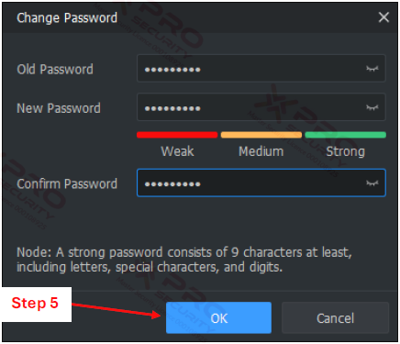Click the New Password label

[59, 108]
